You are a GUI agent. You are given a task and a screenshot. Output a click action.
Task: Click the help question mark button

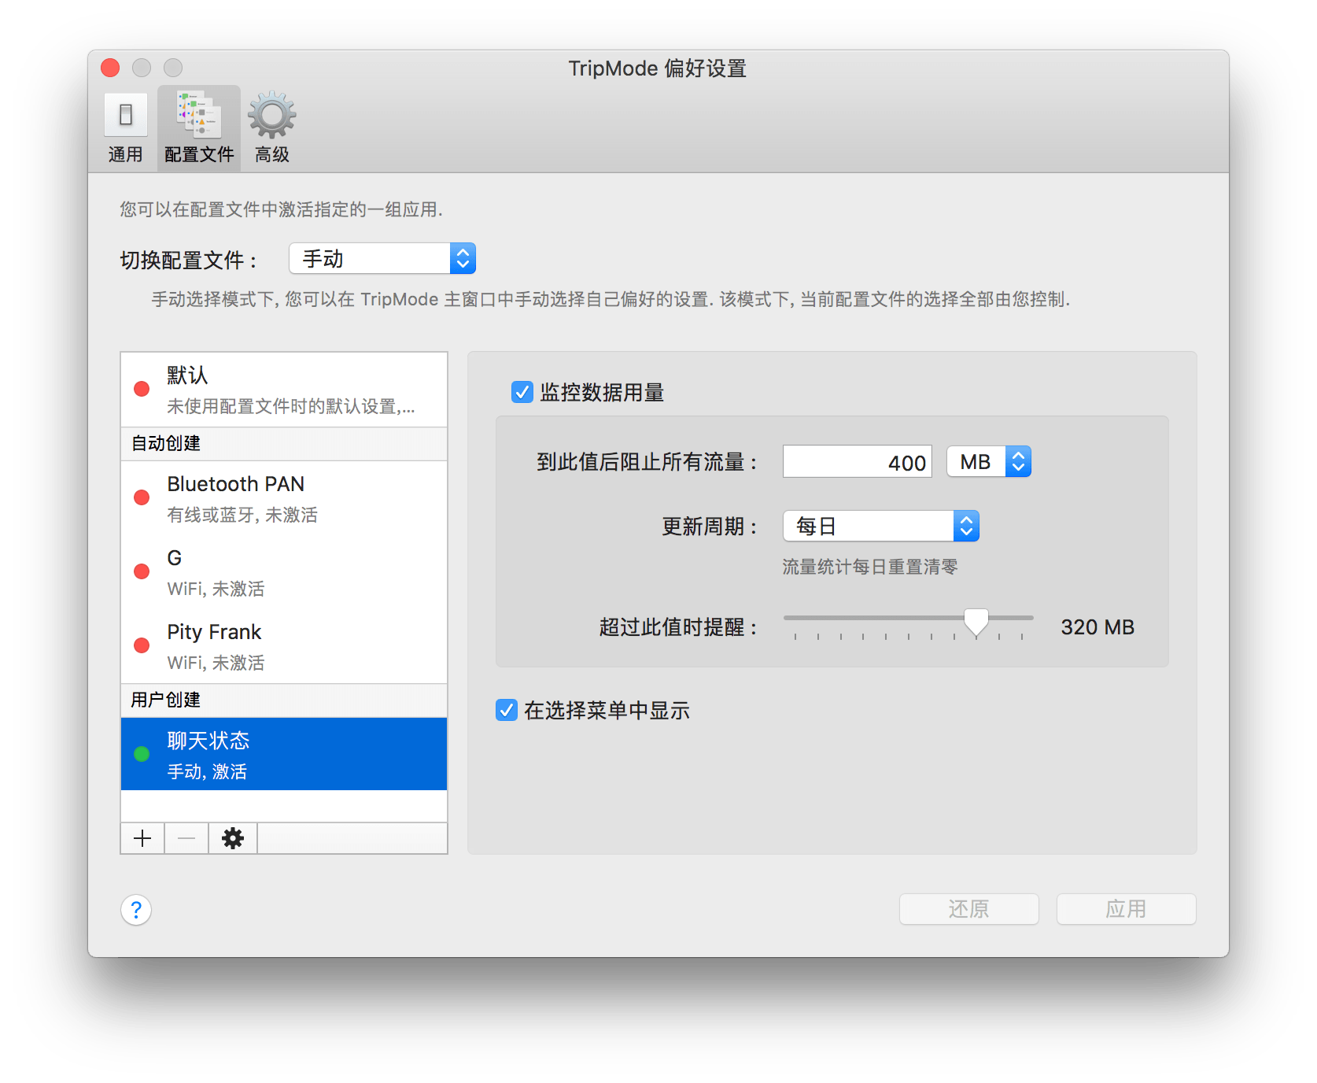(x=136, y=910)
